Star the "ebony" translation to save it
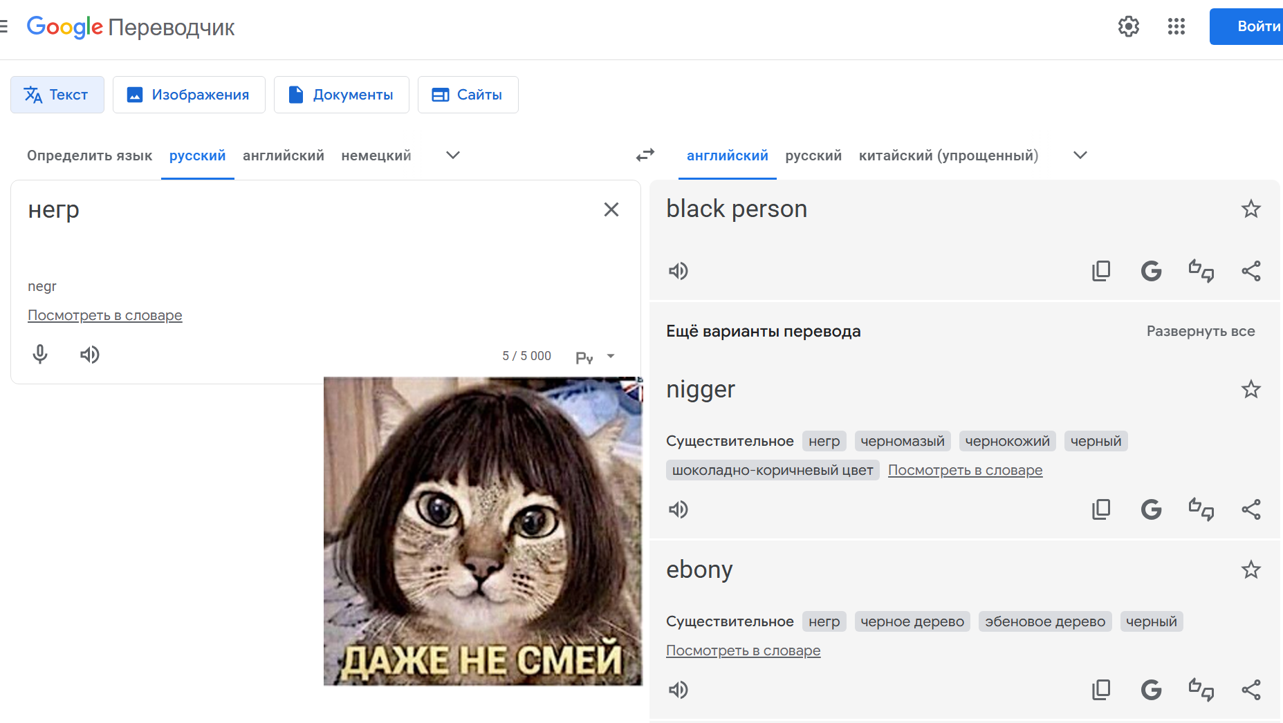The width and height of the screenshot is (1283, 723). 1250,570
